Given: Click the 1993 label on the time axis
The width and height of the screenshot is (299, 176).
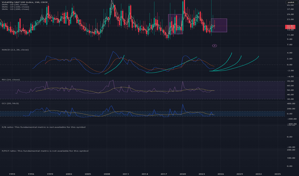Looking at the screenshot, I should coord(12,174).
